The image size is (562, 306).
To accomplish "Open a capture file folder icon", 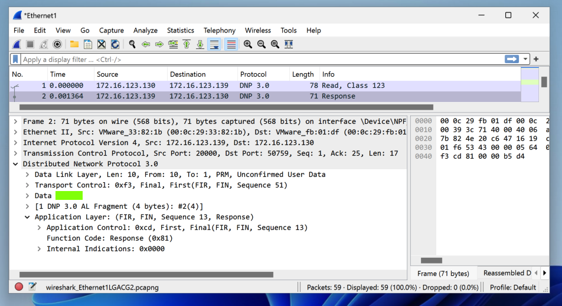I will coord(74,44).
